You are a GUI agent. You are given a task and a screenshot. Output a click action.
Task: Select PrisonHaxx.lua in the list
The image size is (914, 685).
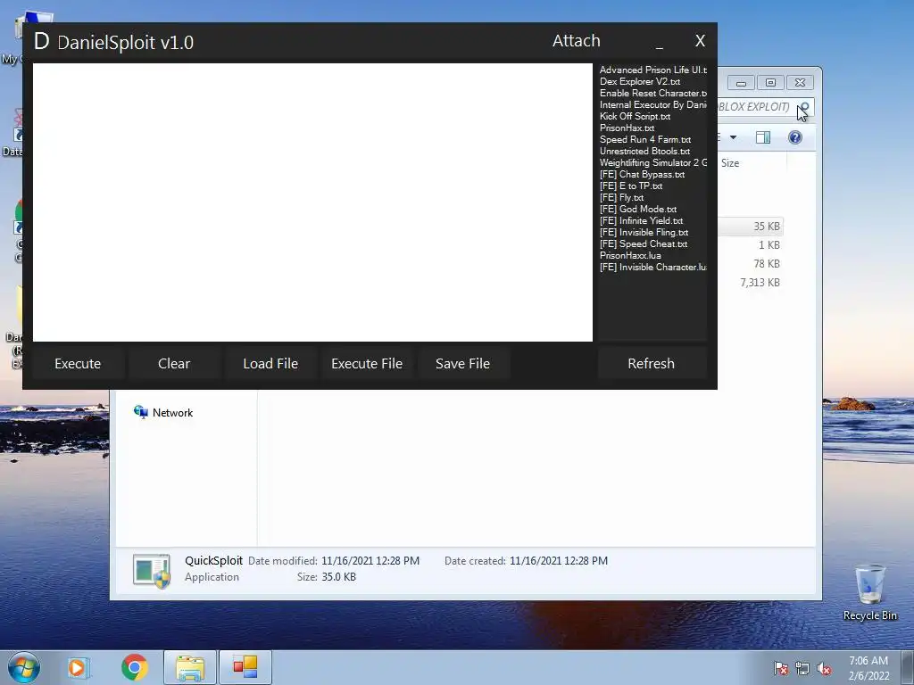coord(630,256)
